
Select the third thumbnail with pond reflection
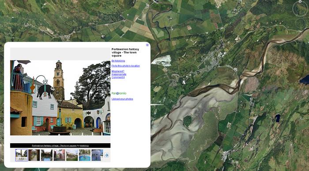click(x=47, y=155)
